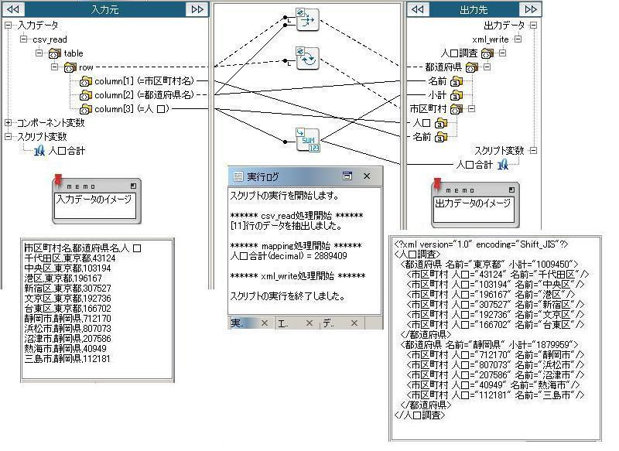
Task: Click the column[1] (=市区町村名) element icon
Action: (85, 82)
